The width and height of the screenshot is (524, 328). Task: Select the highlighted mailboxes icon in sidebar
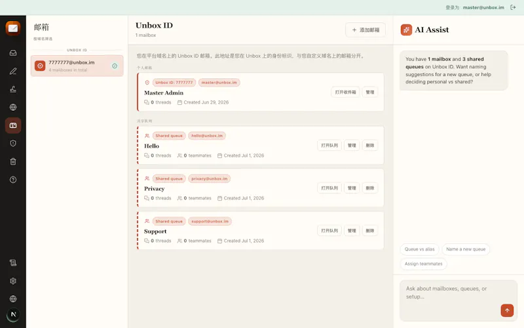(13, 125)
